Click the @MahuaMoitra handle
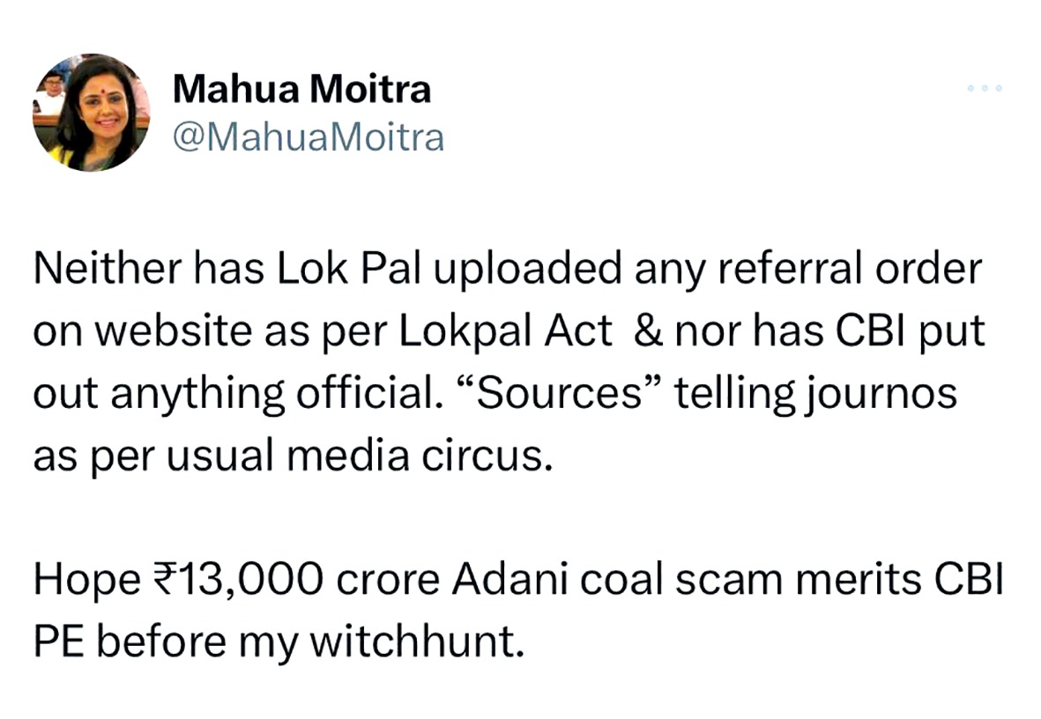 [x=309, y=138]
